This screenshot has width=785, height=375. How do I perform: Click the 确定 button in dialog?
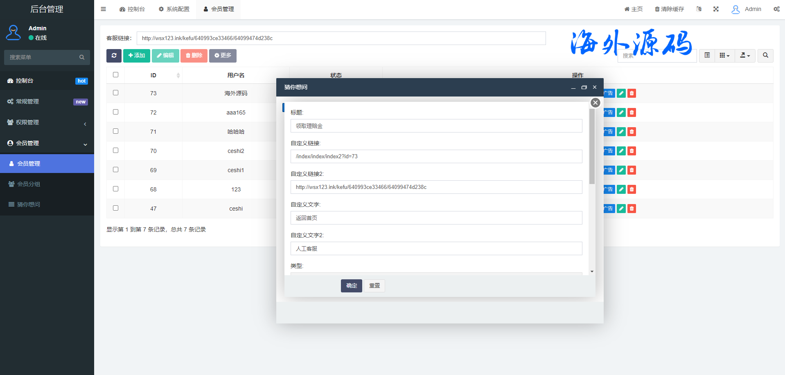[351, 285]
